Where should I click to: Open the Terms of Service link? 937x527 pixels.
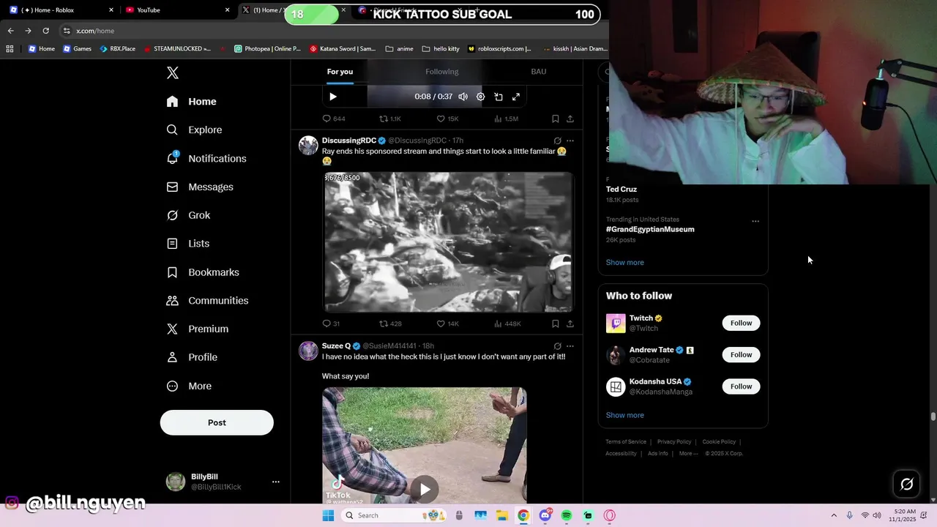626,442
